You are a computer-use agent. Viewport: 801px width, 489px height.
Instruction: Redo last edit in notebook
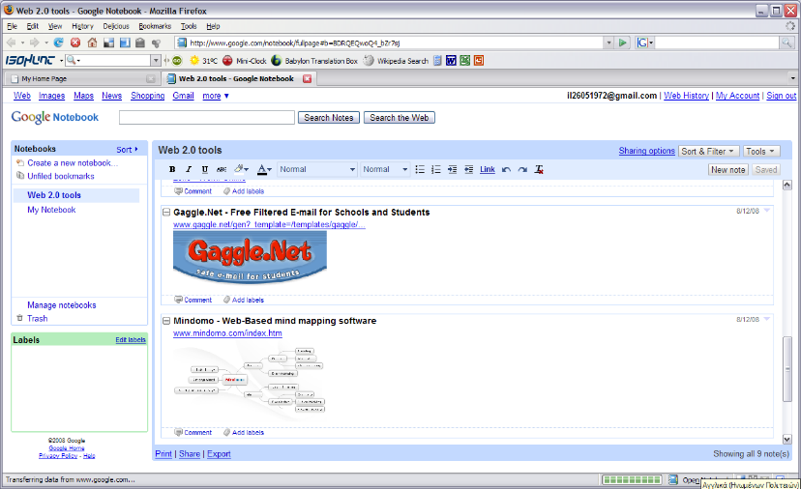pyautogui.click(x=522, y=169)
